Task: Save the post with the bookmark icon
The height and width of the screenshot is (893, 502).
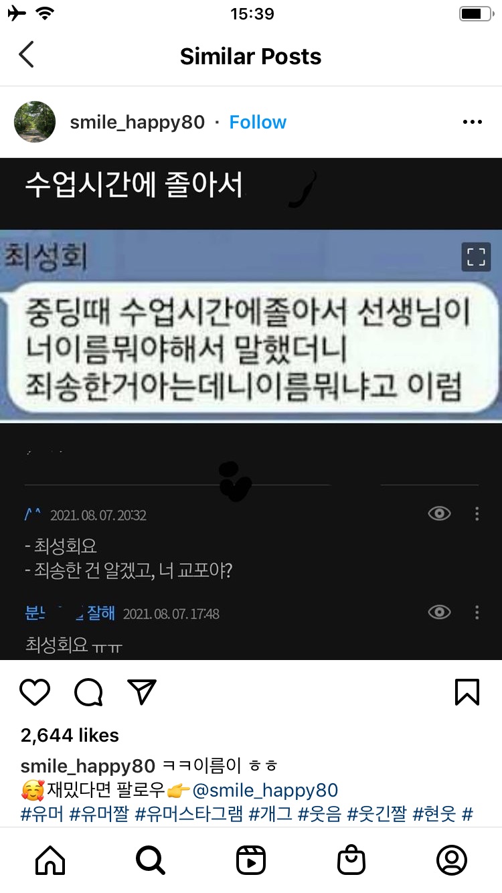Action: pyautogui.click(x=467, y=692)
